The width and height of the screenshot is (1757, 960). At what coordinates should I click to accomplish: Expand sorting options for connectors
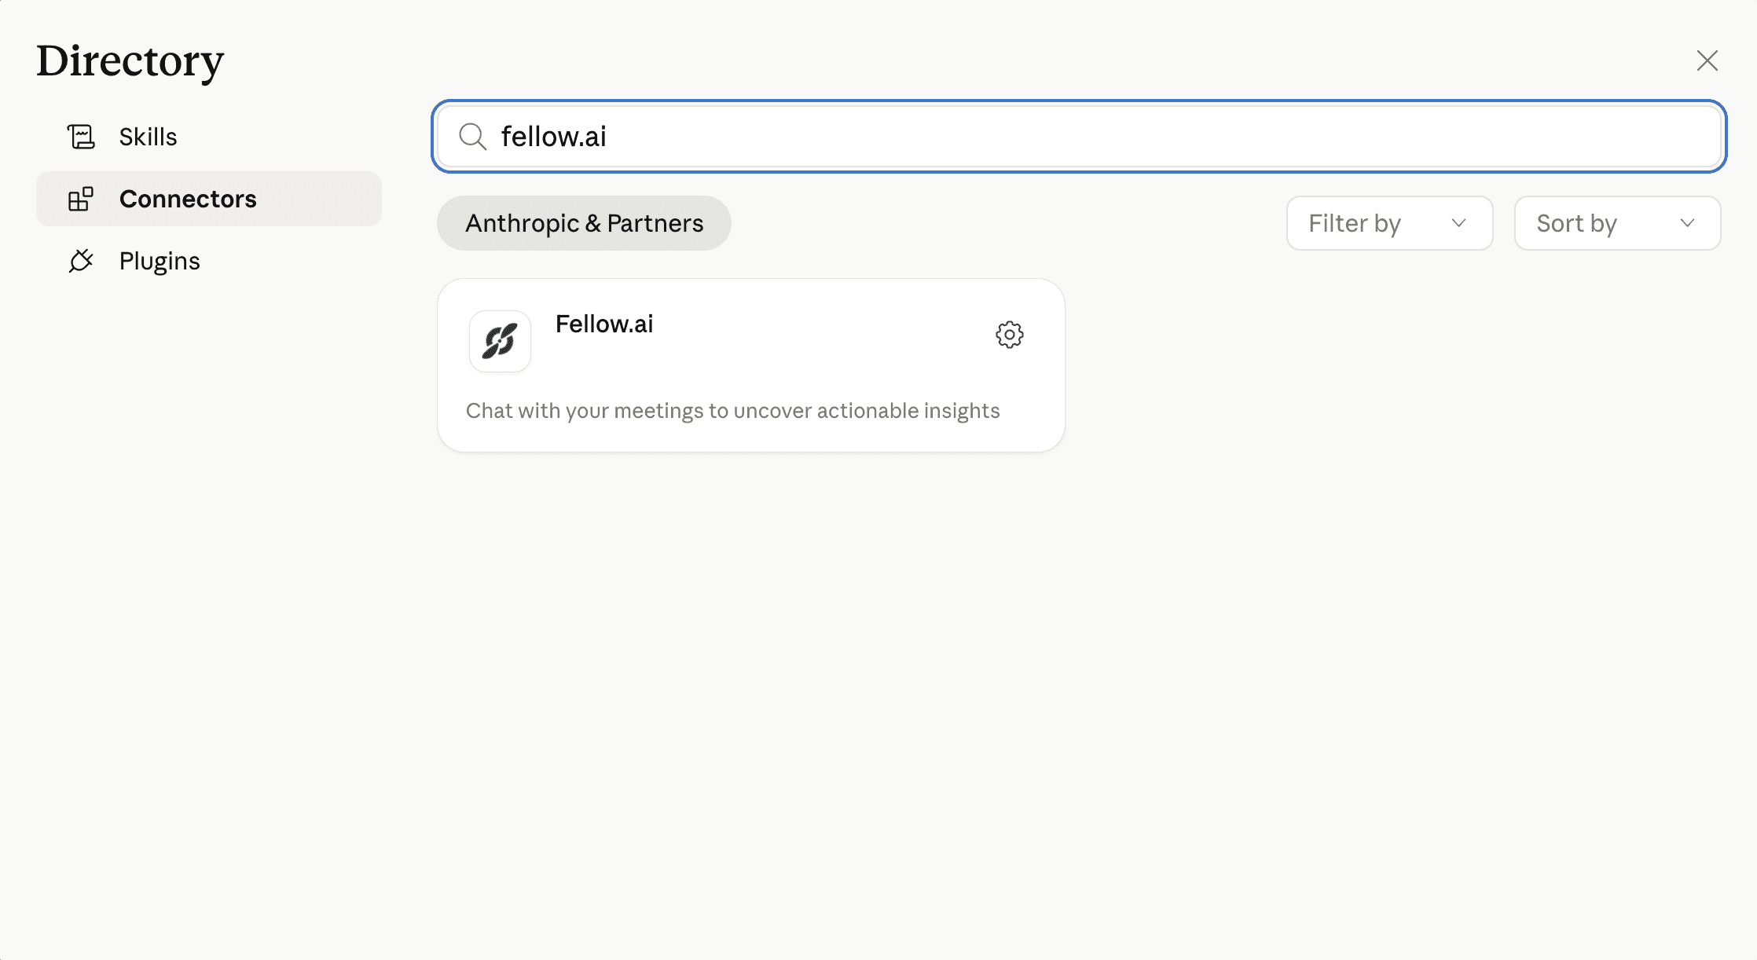click(1616, 223)
